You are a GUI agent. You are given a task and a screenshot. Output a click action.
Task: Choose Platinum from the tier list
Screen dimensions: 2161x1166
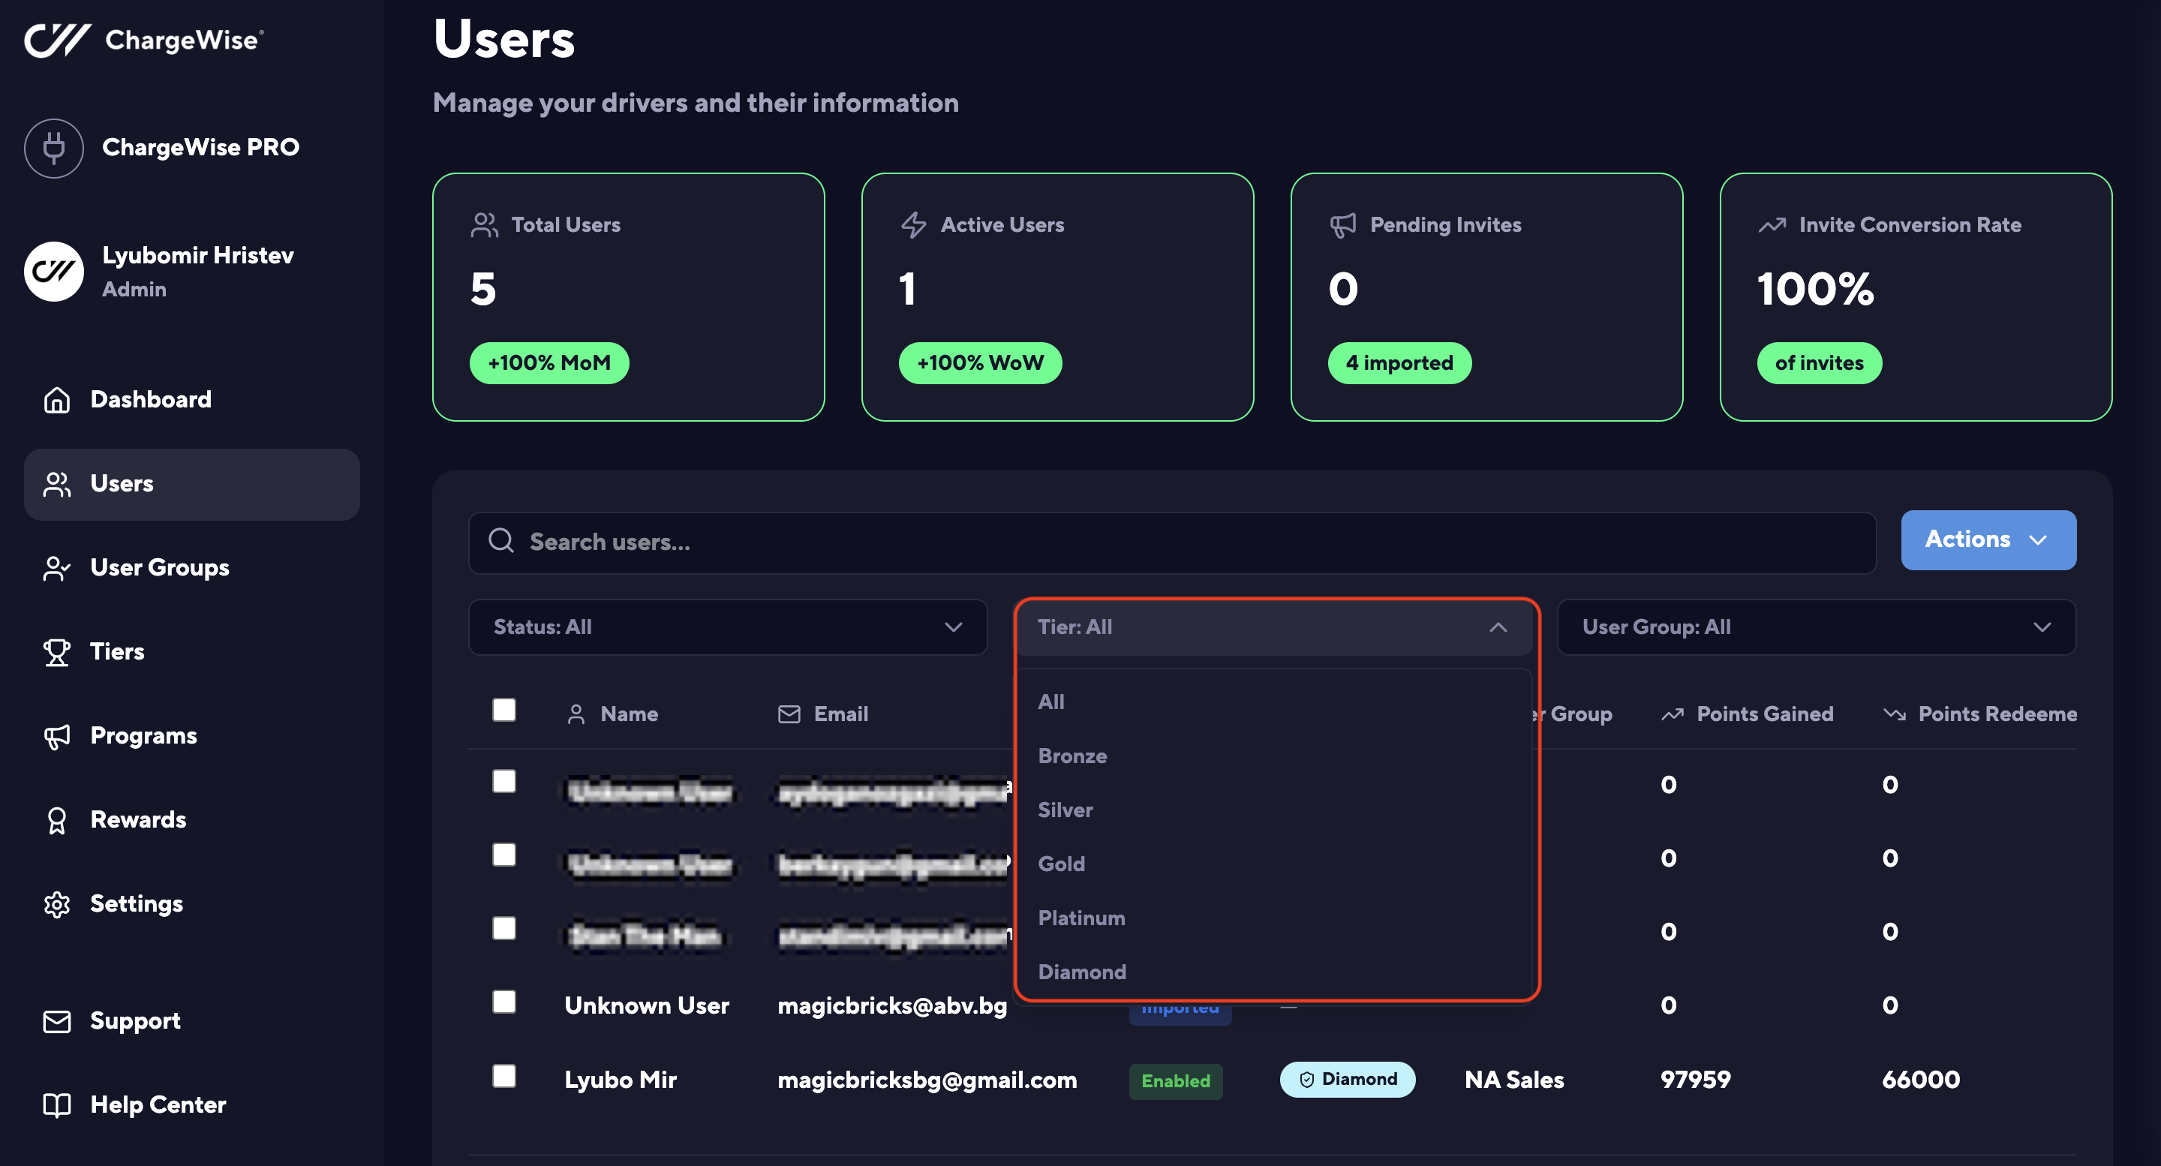coord(1081,918)
